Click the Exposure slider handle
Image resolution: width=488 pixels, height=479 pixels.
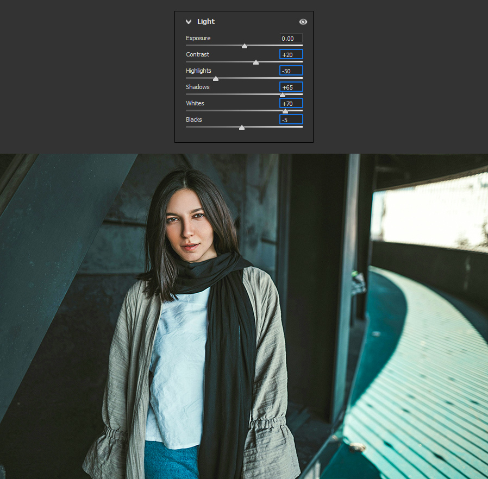[x=245, y=46]
